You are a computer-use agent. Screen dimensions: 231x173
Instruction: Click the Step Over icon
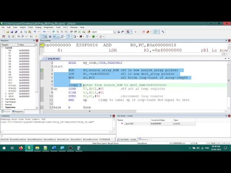[23, 36]
